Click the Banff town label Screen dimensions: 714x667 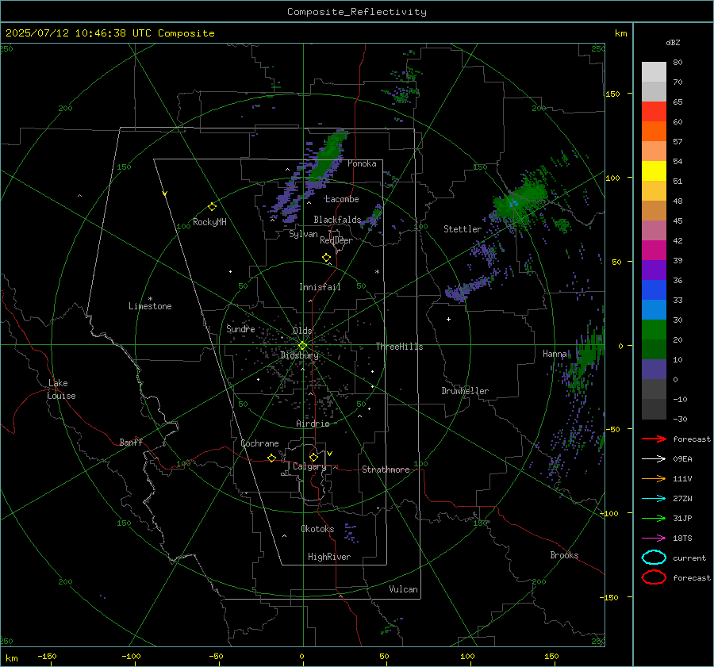(131, 442)
